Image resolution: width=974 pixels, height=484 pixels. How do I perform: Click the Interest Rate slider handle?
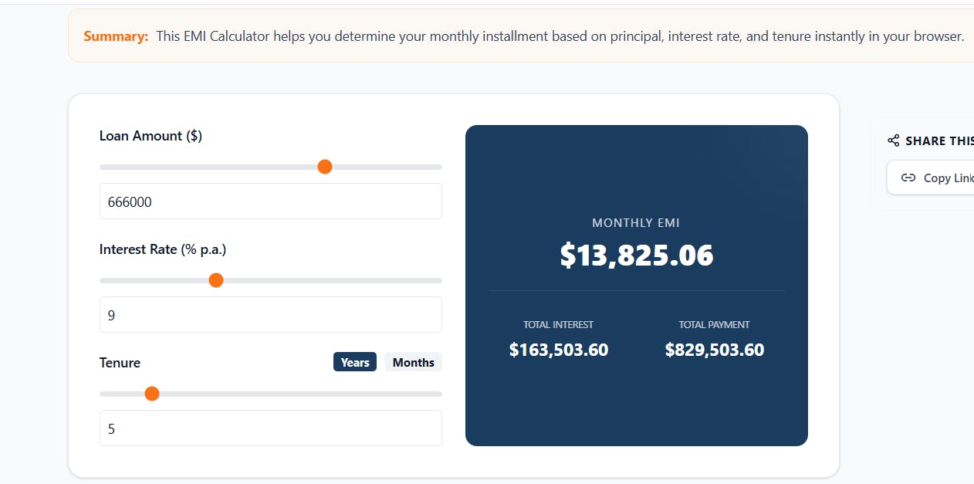pyautogui.click(x=216, y=280)
